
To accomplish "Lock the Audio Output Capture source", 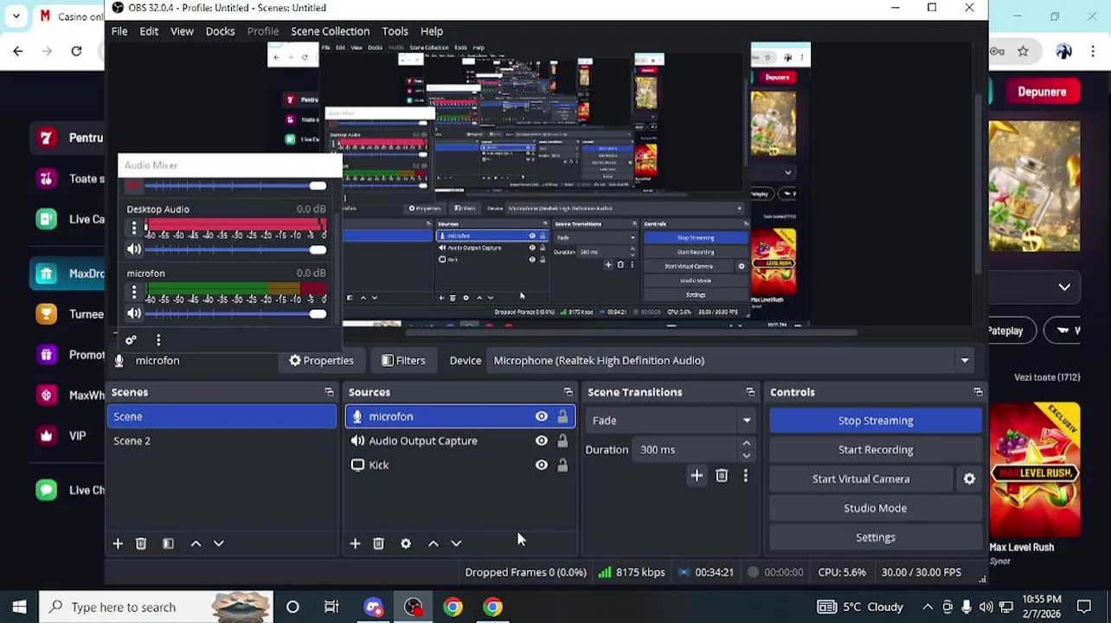I will (x=562, y=440).
